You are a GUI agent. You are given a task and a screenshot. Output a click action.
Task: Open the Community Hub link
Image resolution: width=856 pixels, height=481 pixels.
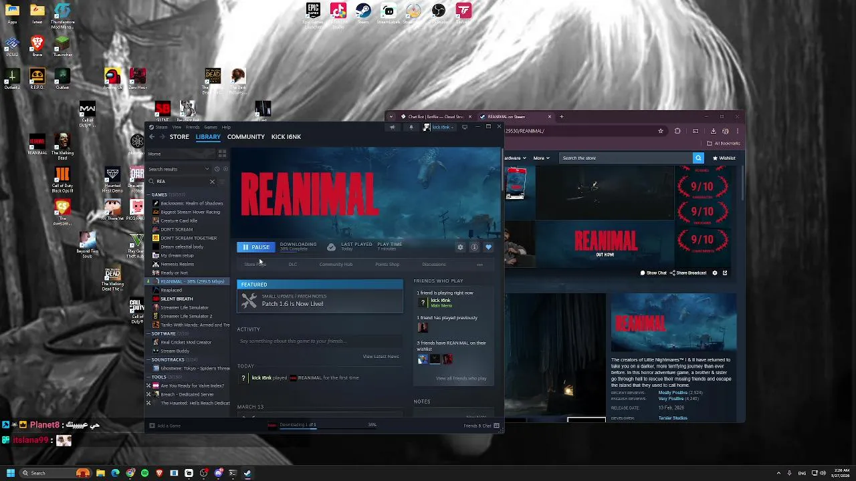[x=336, y=265]
